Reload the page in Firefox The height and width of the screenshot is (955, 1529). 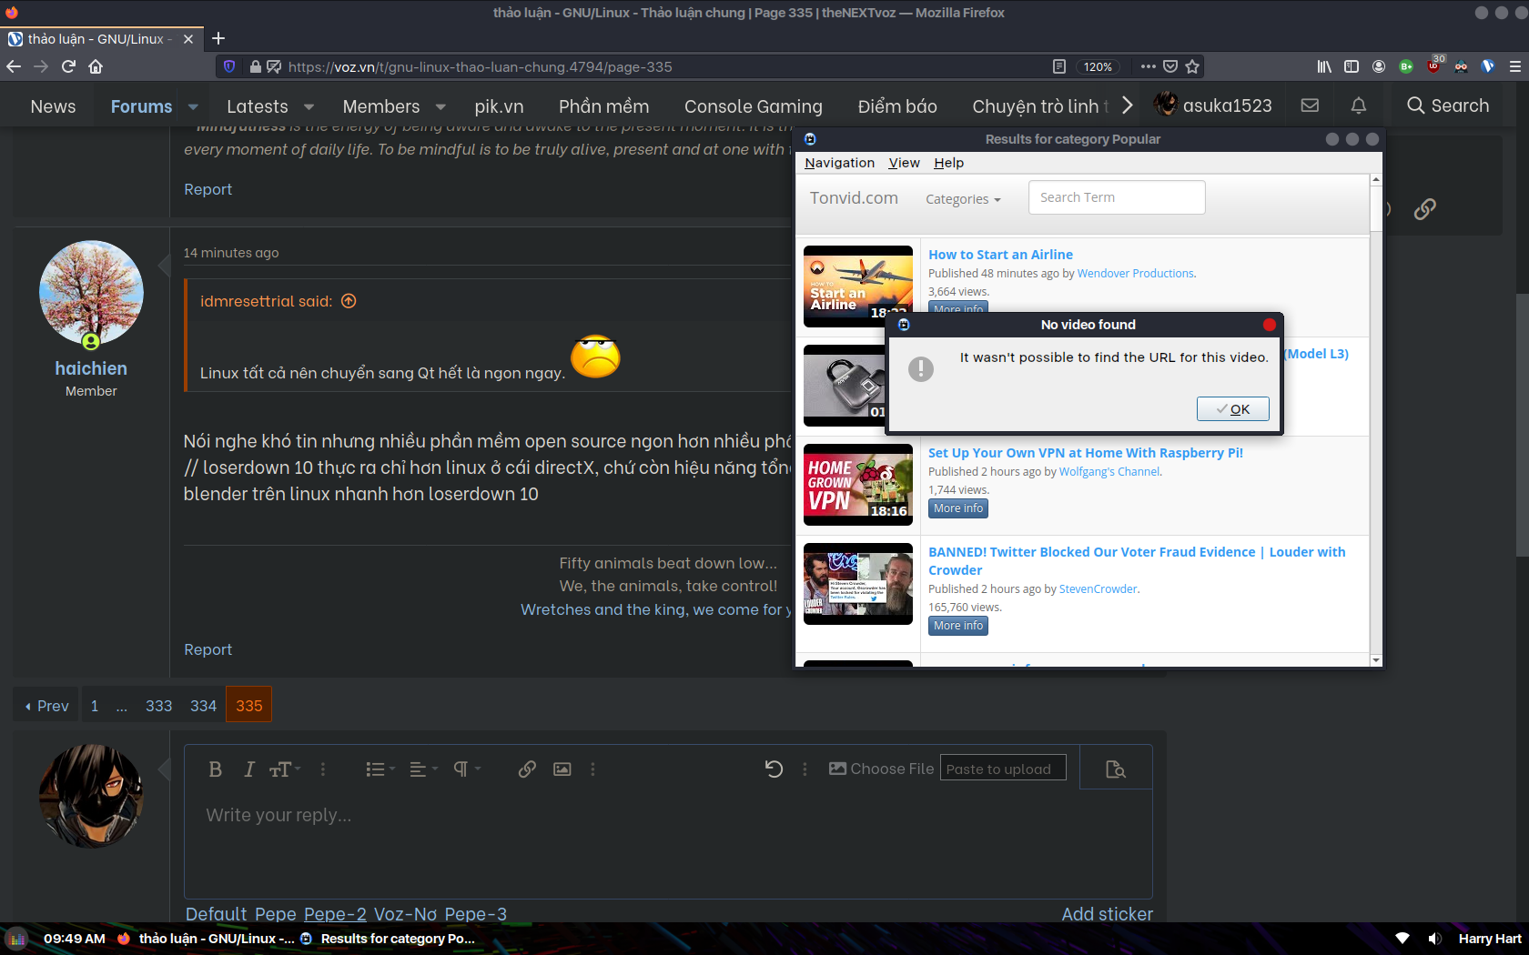[68, 66]
